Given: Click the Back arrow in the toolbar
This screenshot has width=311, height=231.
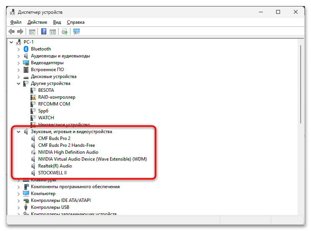Looking at the screenshot, I should (11, 32).
